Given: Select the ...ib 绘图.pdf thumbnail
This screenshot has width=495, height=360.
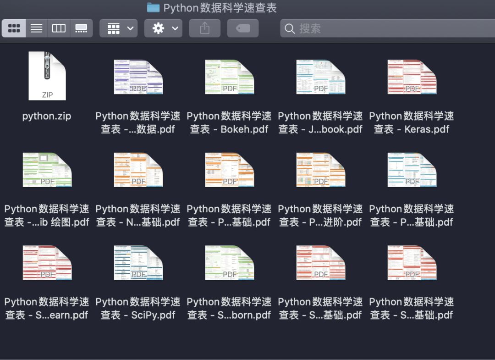Looking at the screenshot, I should 47,170.
